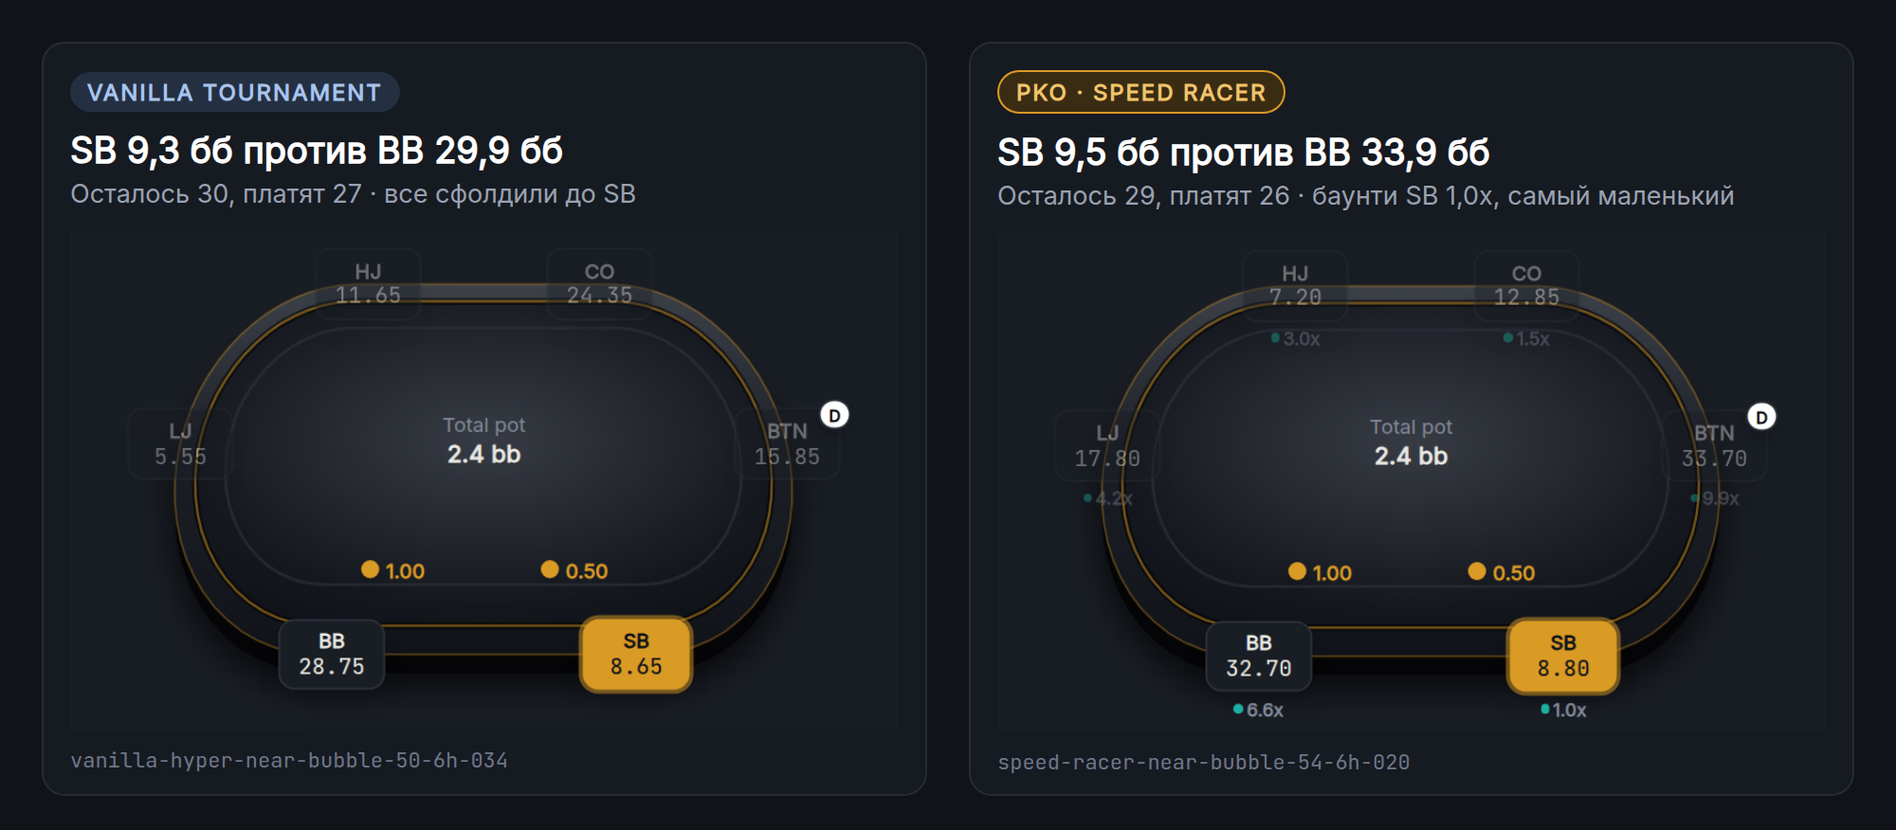The image size is (1896, 830).
Task: Select the CO 24.35 seat
Action: pos(599,283)
